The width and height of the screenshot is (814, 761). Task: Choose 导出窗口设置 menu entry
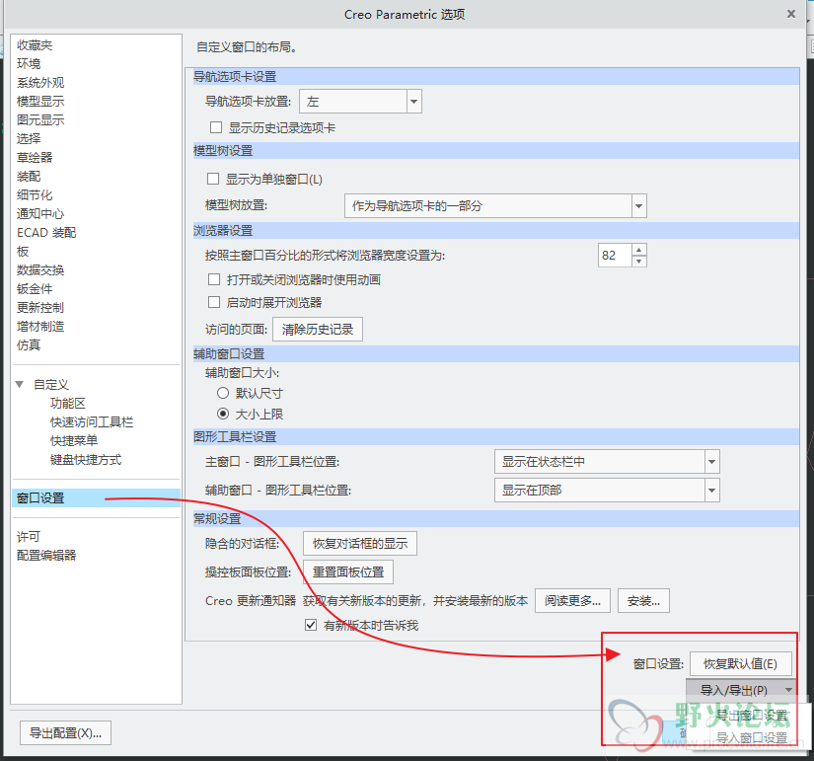751,716
